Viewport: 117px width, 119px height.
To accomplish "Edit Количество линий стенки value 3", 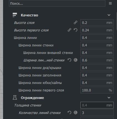I will tap(97, 113).
